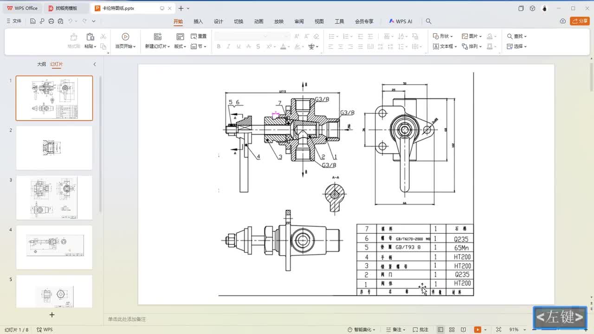Select slide 3 thumbnail in the slide panel

54,198
